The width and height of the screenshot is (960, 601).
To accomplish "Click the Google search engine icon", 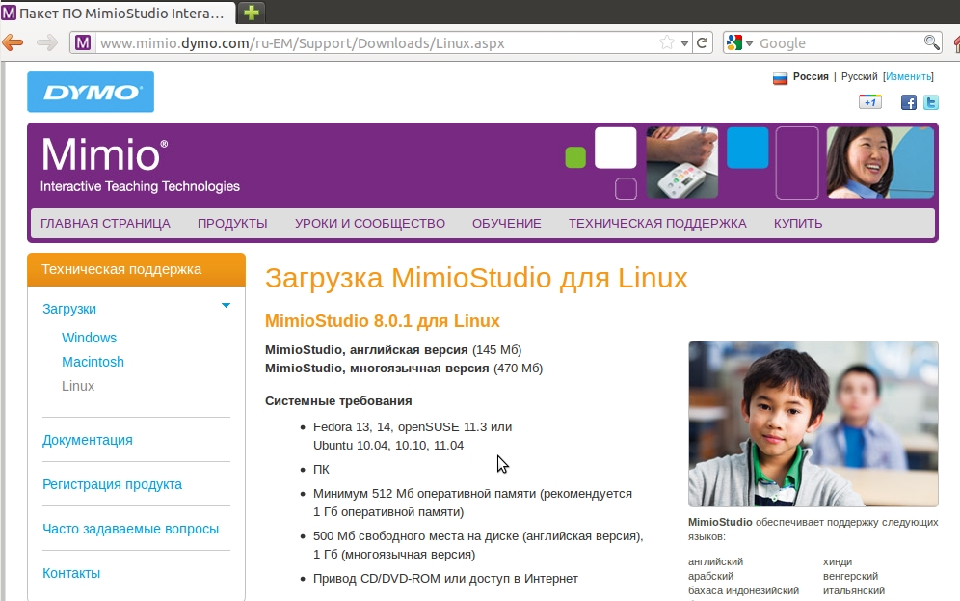I will click(733, 42).
